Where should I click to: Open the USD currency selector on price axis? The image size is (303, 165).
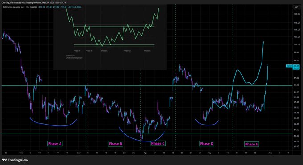(296, 7)
